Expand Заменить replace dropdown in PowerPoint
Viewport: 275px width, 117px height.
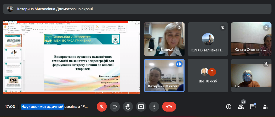coord(122,28)
